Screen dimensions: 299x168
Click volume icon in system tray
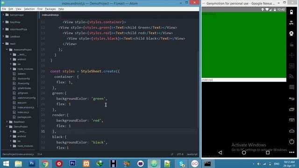tap(259, 164)
